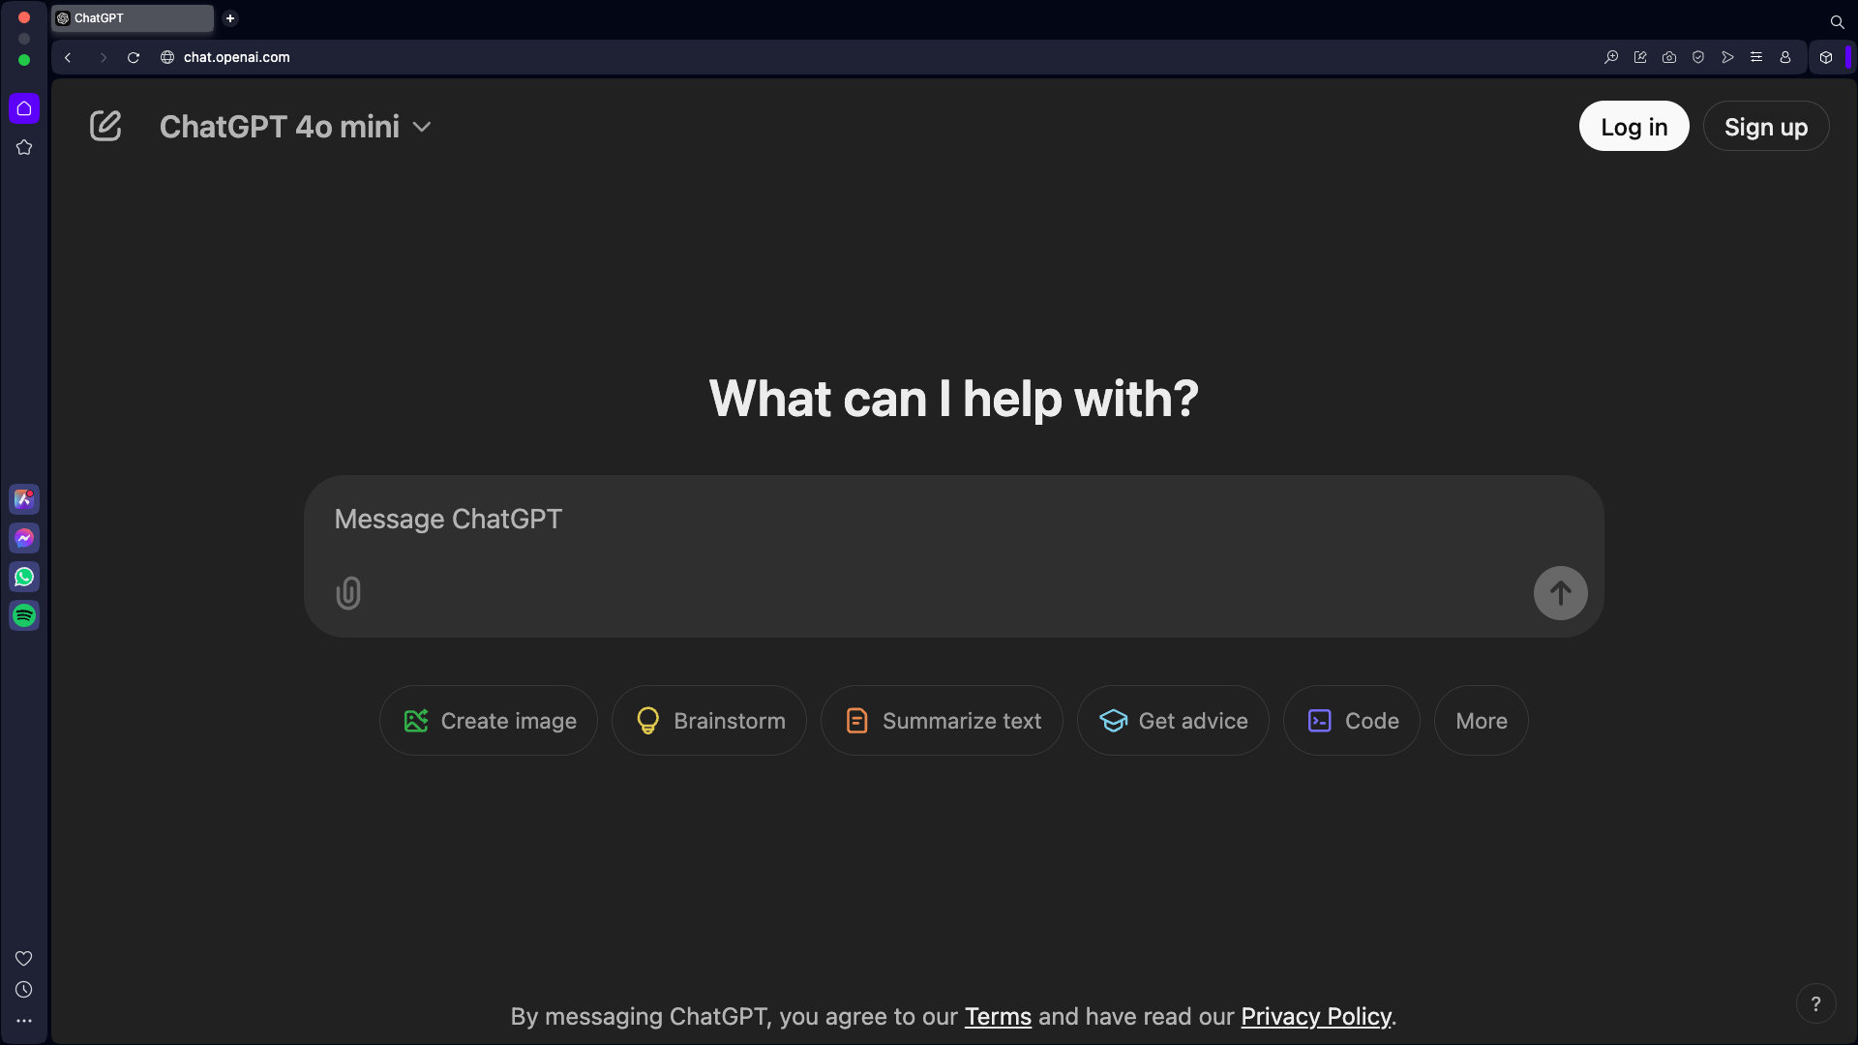
Task: Choose the Summarize text suggestion
Action: click(x=942, y=721)
